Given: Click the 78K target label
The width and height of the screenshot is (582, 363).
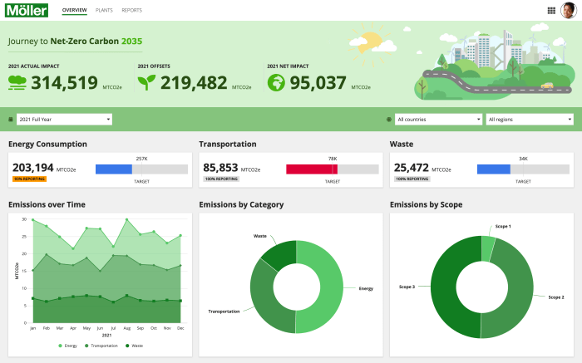Looking at the screenshot, I should point(333,159).
